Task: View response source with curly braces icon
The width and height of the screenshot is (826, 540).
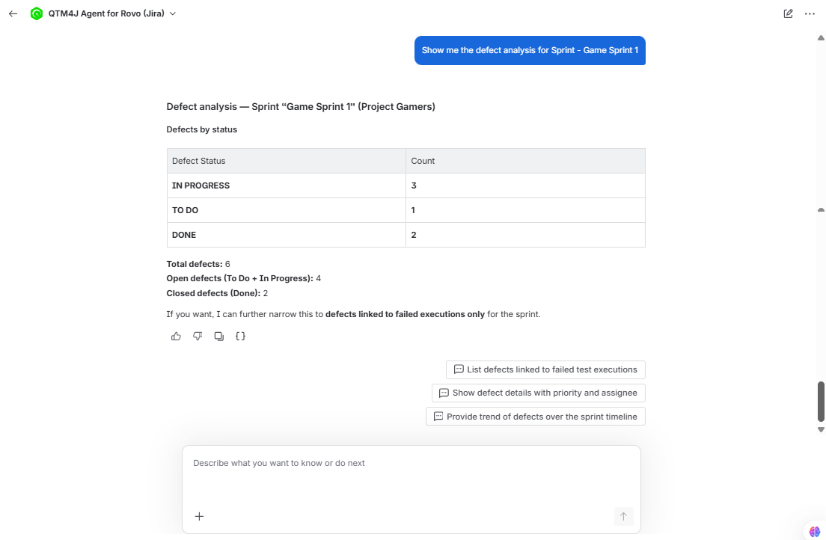Action: click(240, 336)
